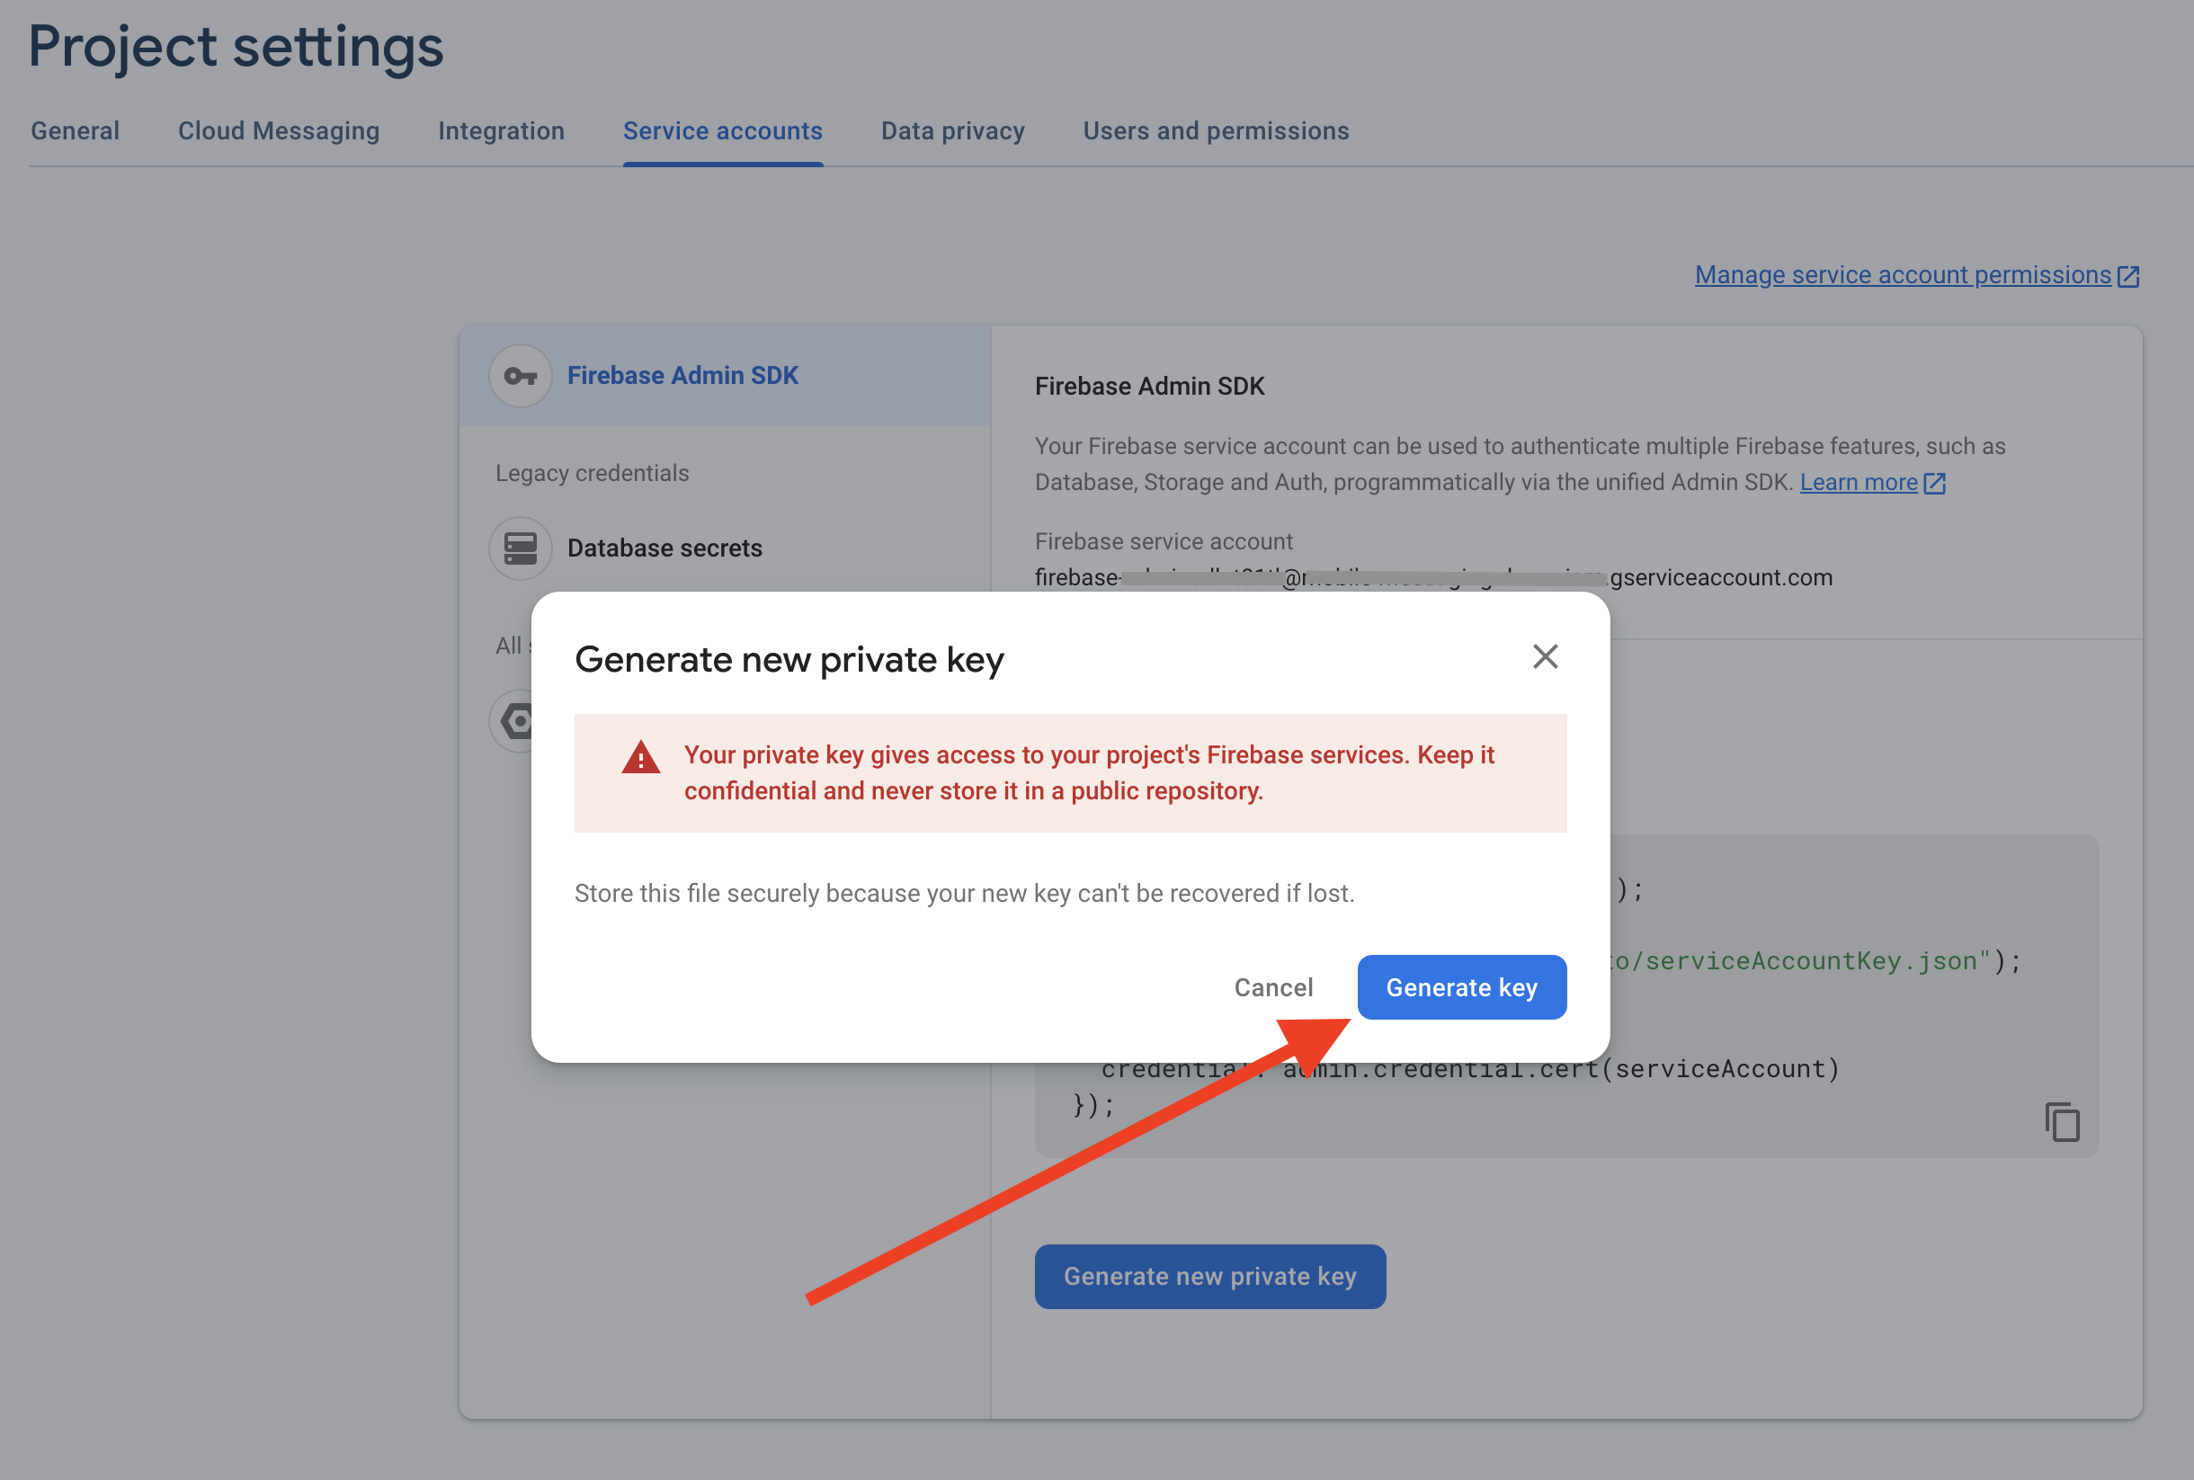Click the Generate key button
Image resolution: width=2194 pixels, height=1480 pixels.
coord(1462,987)
